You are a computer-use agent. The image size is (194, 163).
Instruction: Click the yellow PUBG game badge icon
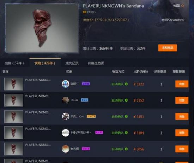click(84, 12)
